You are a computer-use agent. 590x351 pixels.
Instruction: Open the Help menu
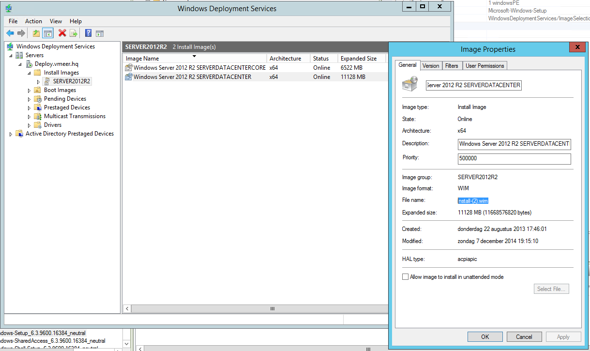point(76,21)
